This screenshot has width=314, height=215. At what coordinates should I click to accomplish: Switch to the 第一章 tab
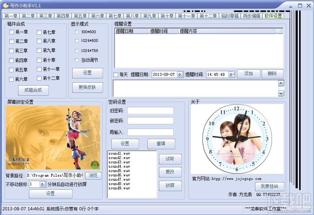point(11,16)
